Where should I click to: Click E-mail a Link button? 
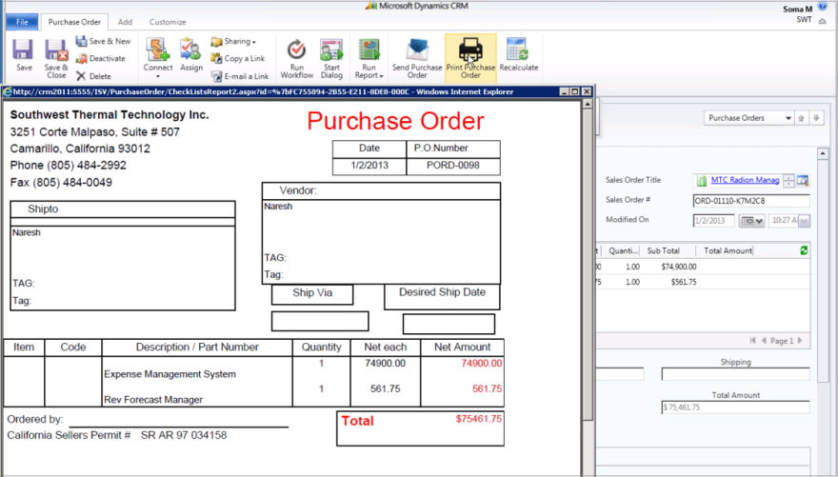pyautogui.click(x=239, y=76)
